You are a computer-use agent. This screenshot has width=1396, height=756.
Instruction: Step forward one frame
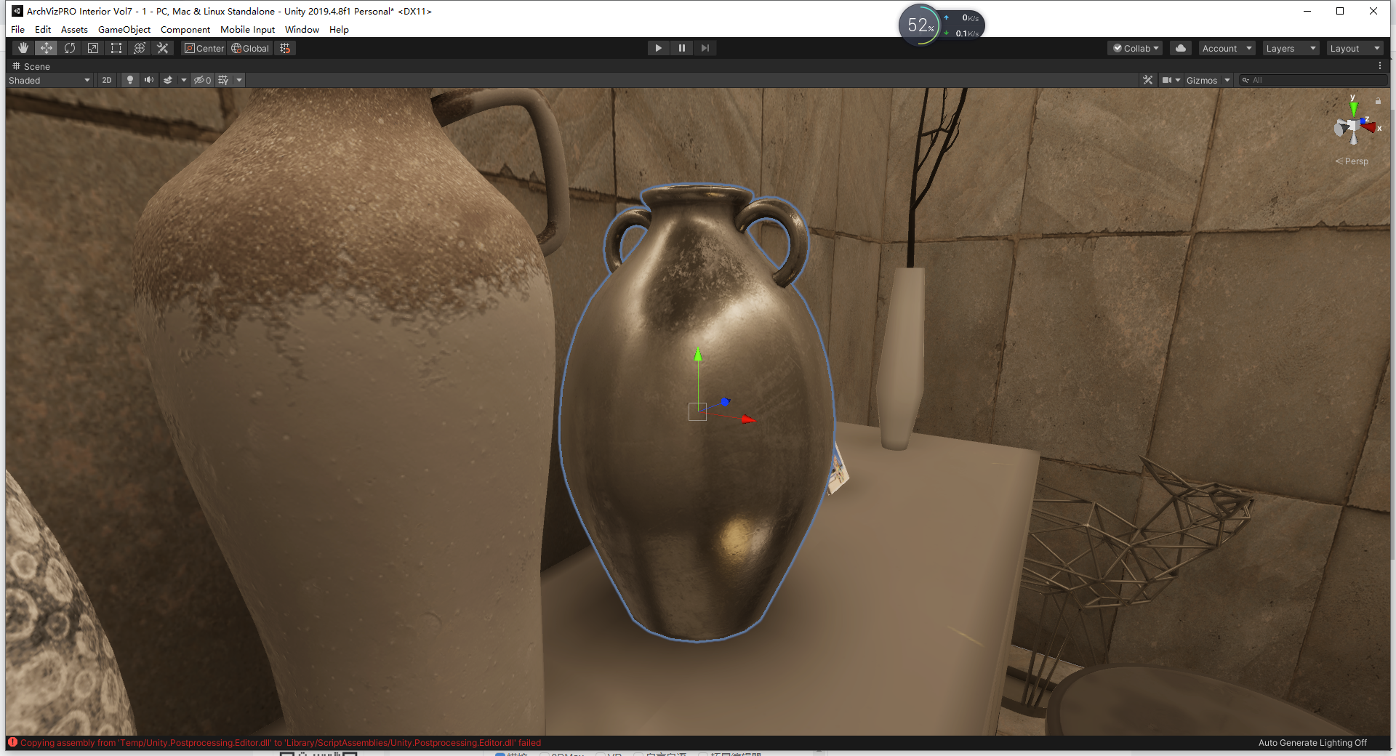(705, 48)
